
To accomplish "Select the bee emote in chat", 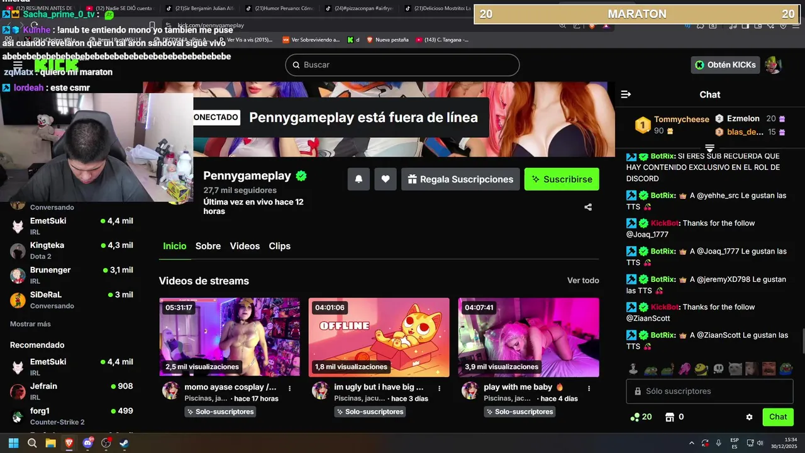I will [x=701, y=369].
